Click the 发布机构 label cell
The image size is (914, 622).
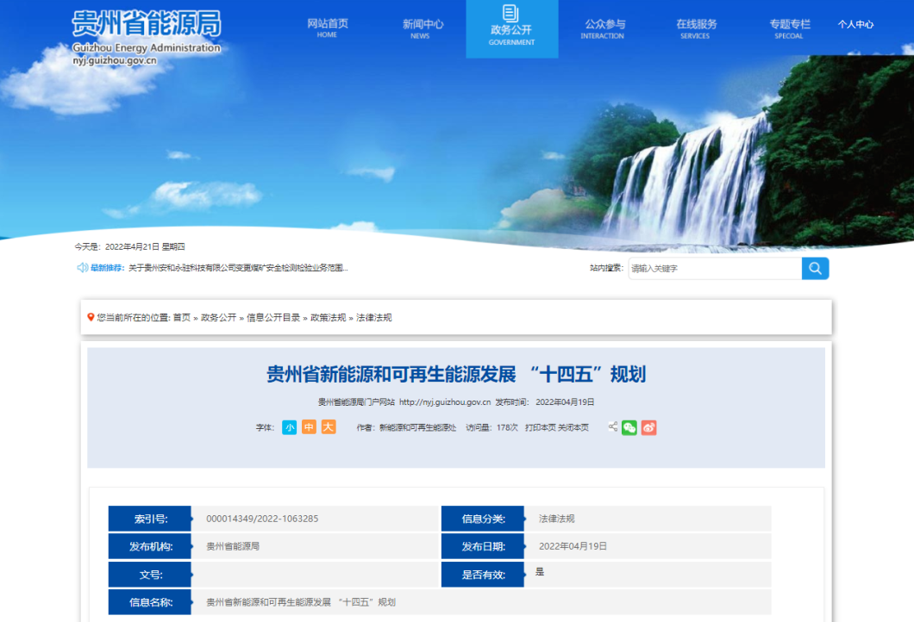point(150,546)
